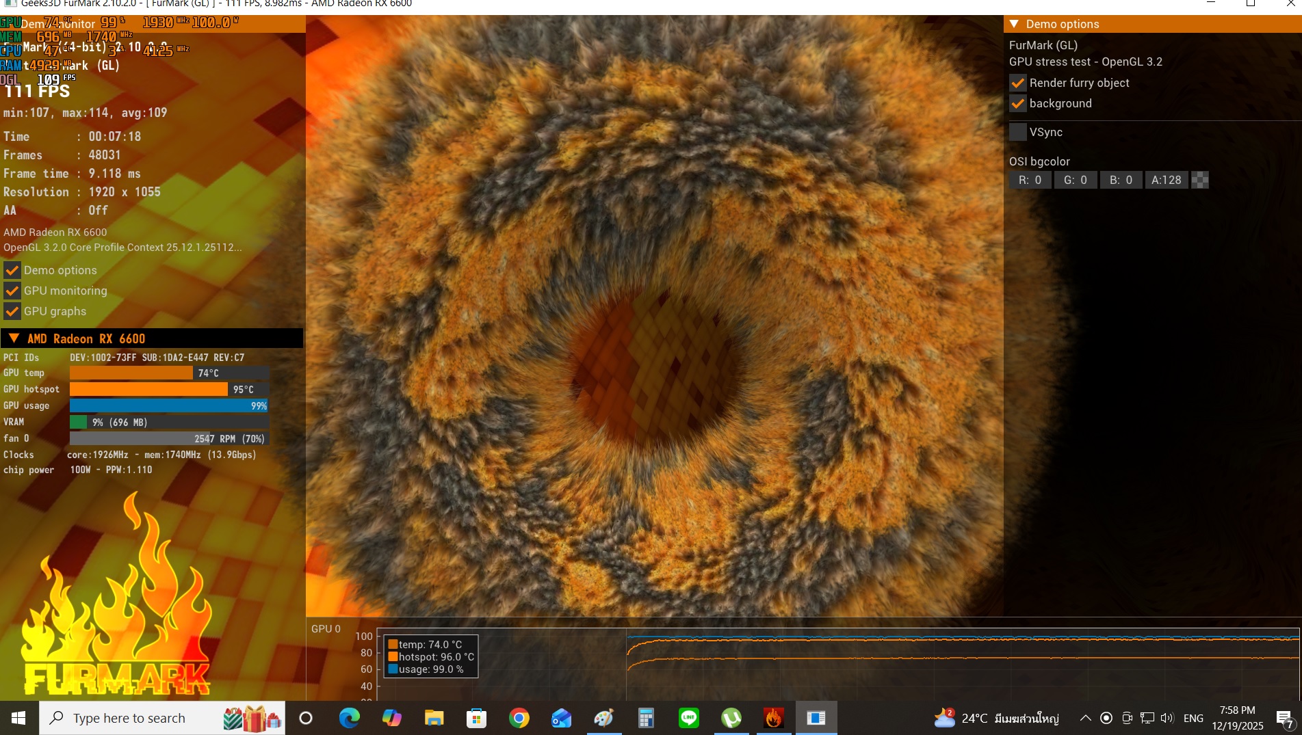Viewport: 1302px width, 735px height.
Task: Show hidden system tray icons
Action: pyautogui.click(x=1085, y=718)
